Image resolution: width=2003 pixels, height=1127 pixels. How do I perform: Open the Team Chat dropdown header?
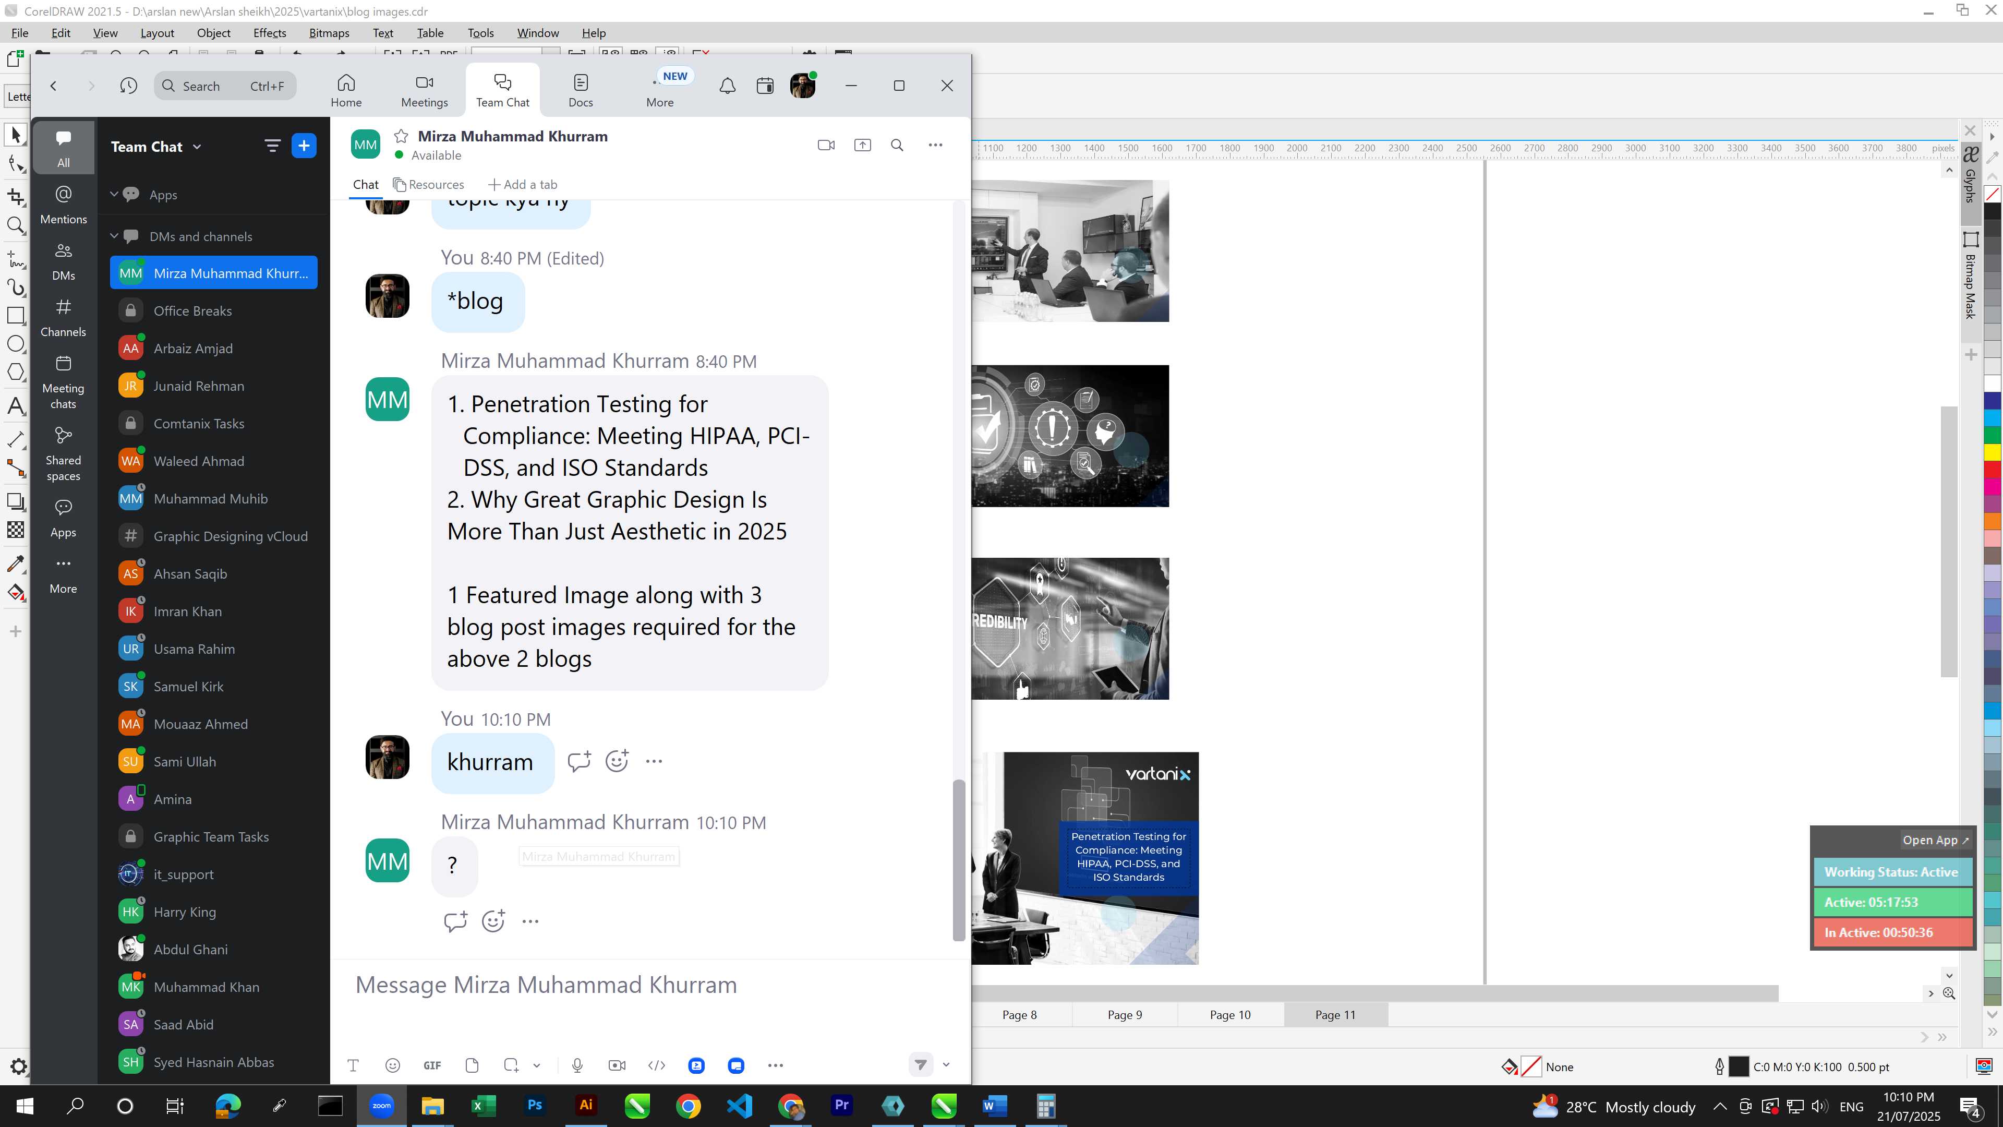[156, 146]
